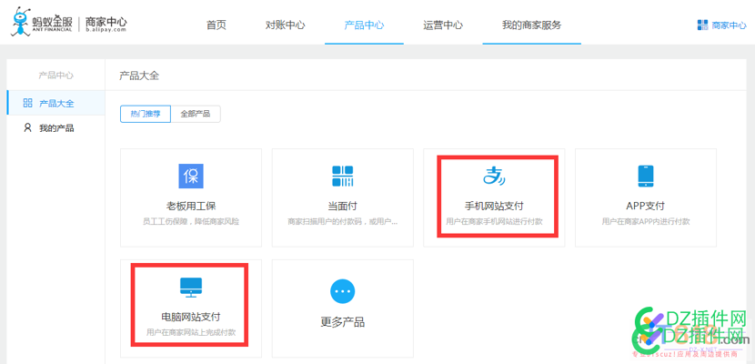Screen dimensions: 755x364
Task: Click the 产品大全 page heading
Action: click(x=139, y=76)
